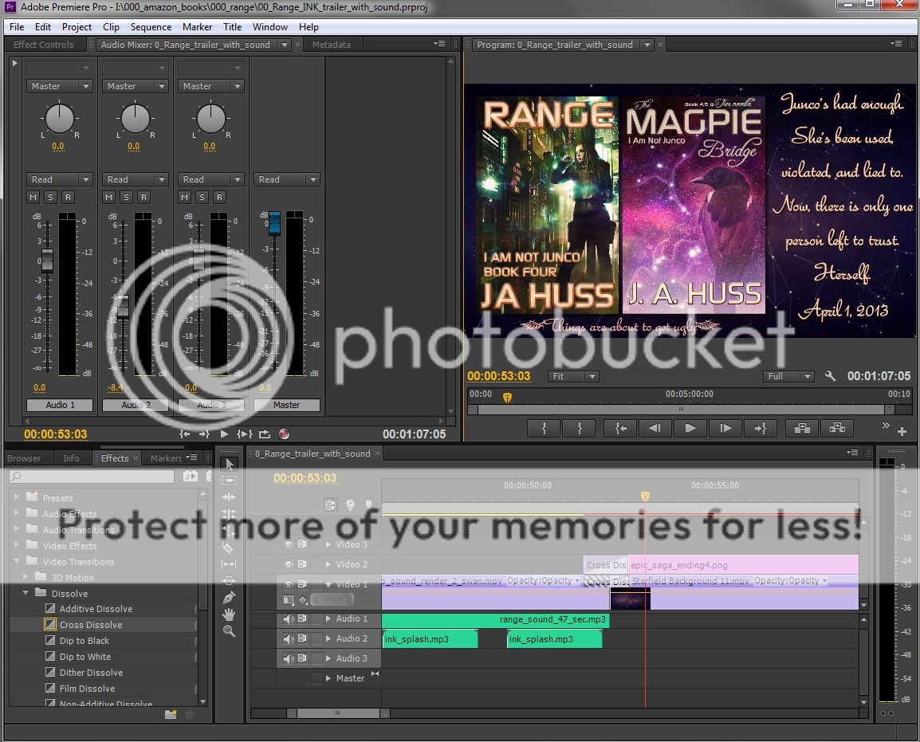Viewport: 920px width, 742px height.
Task: Select the Hand tool
Action: pos(229,614)
